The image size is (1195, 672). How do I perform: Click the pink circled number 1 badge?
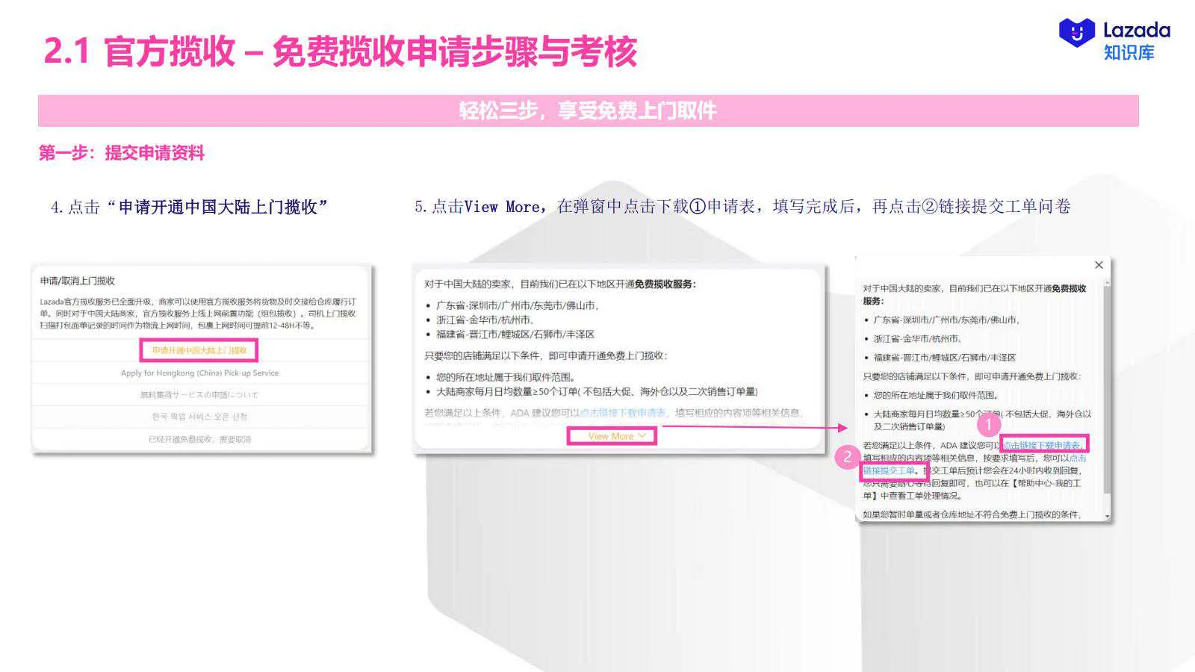coord(987,424)
